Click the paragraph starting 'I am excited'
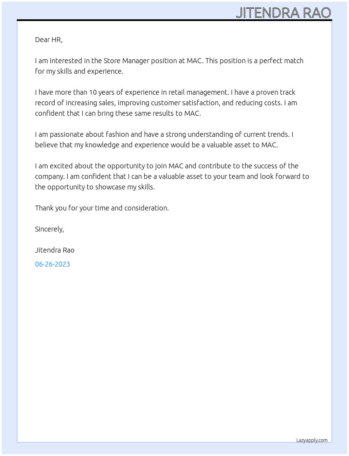Screen dimensions: 349x456 172,176
